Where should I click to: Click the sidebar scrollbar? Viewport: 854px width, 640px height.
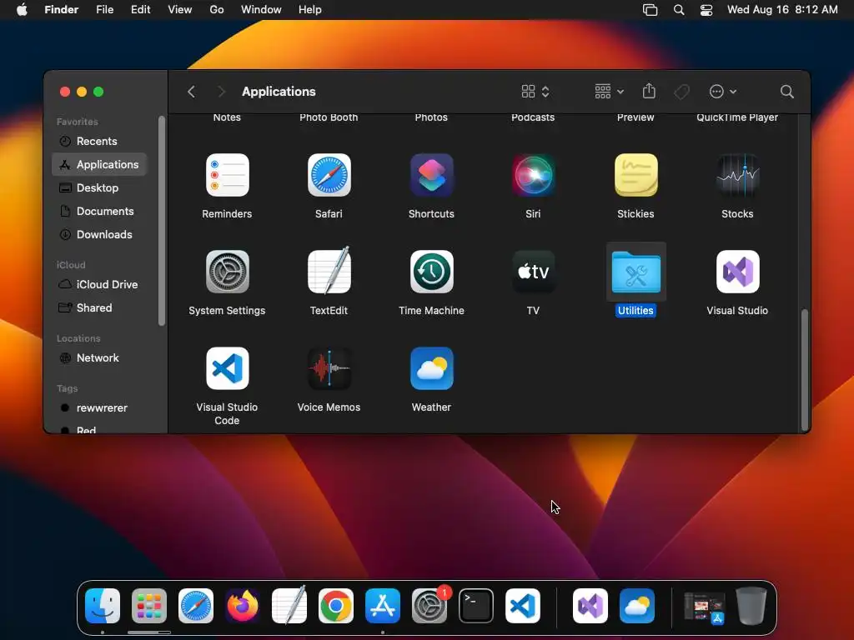[x=161, y=221]
